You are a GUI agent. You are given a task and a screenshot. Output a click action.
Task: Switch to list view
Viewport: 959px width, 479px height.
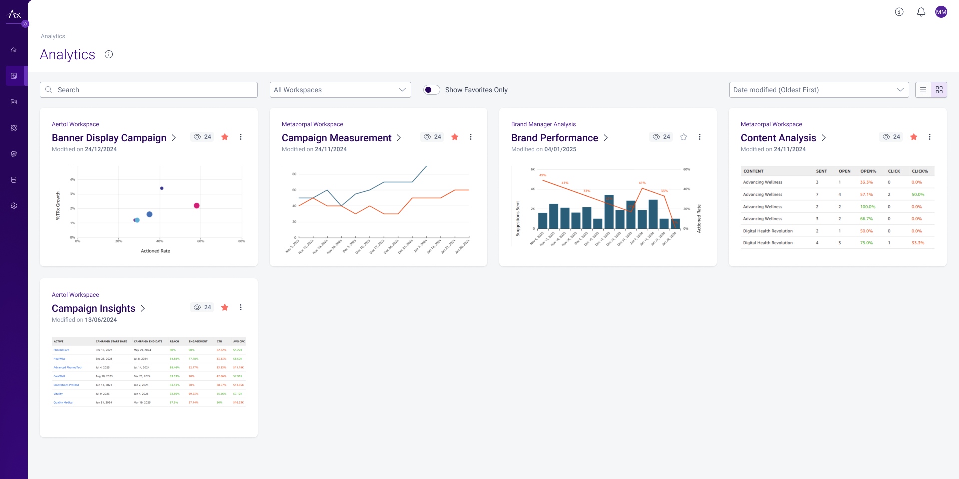pyautogui.click(x=923, y=90)
